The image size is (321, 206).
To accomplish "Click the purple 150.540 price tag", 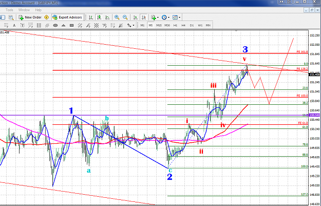I will [x=315, y=115].
